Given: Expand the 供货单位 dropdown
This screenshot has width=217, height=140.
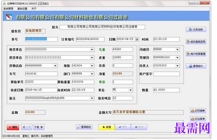Looking at the screenshot, I should point(92,57).
